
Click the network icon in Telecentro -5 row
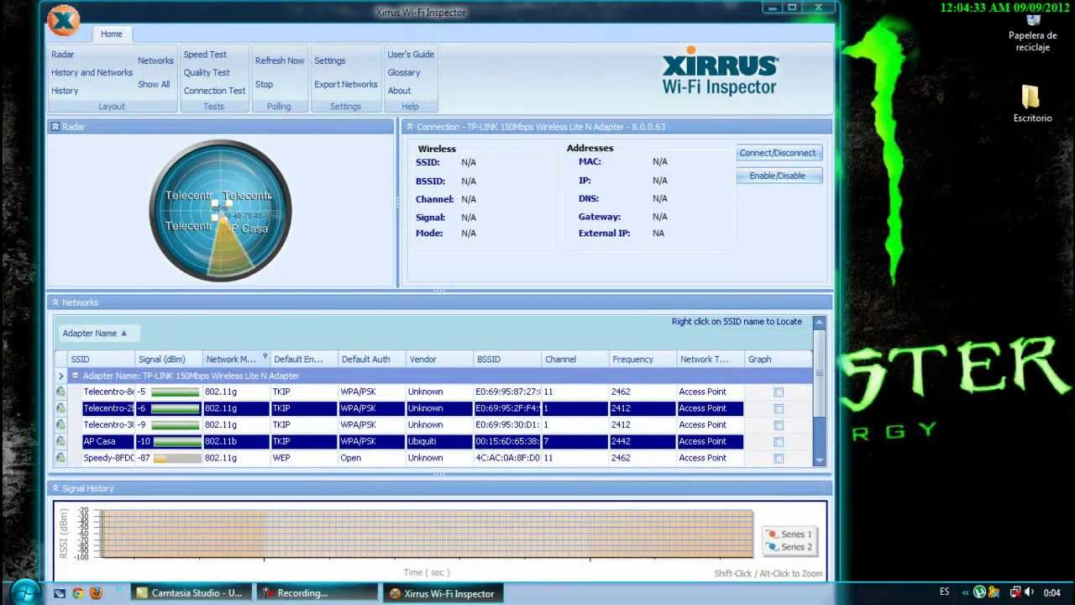(60, 392)
